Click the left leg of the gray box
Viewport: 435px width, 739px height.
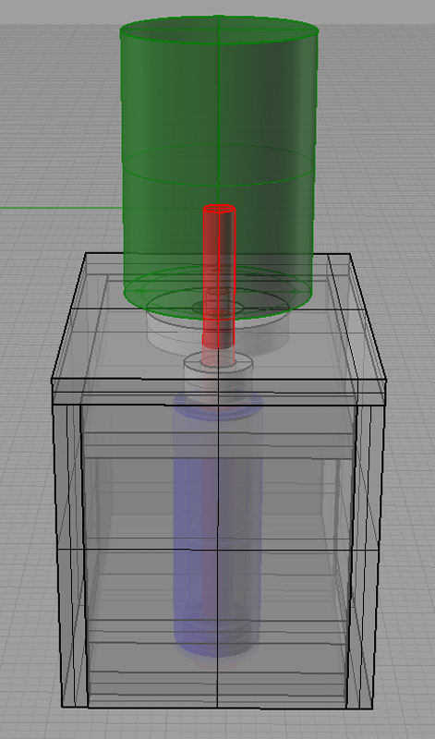point(71,556)
